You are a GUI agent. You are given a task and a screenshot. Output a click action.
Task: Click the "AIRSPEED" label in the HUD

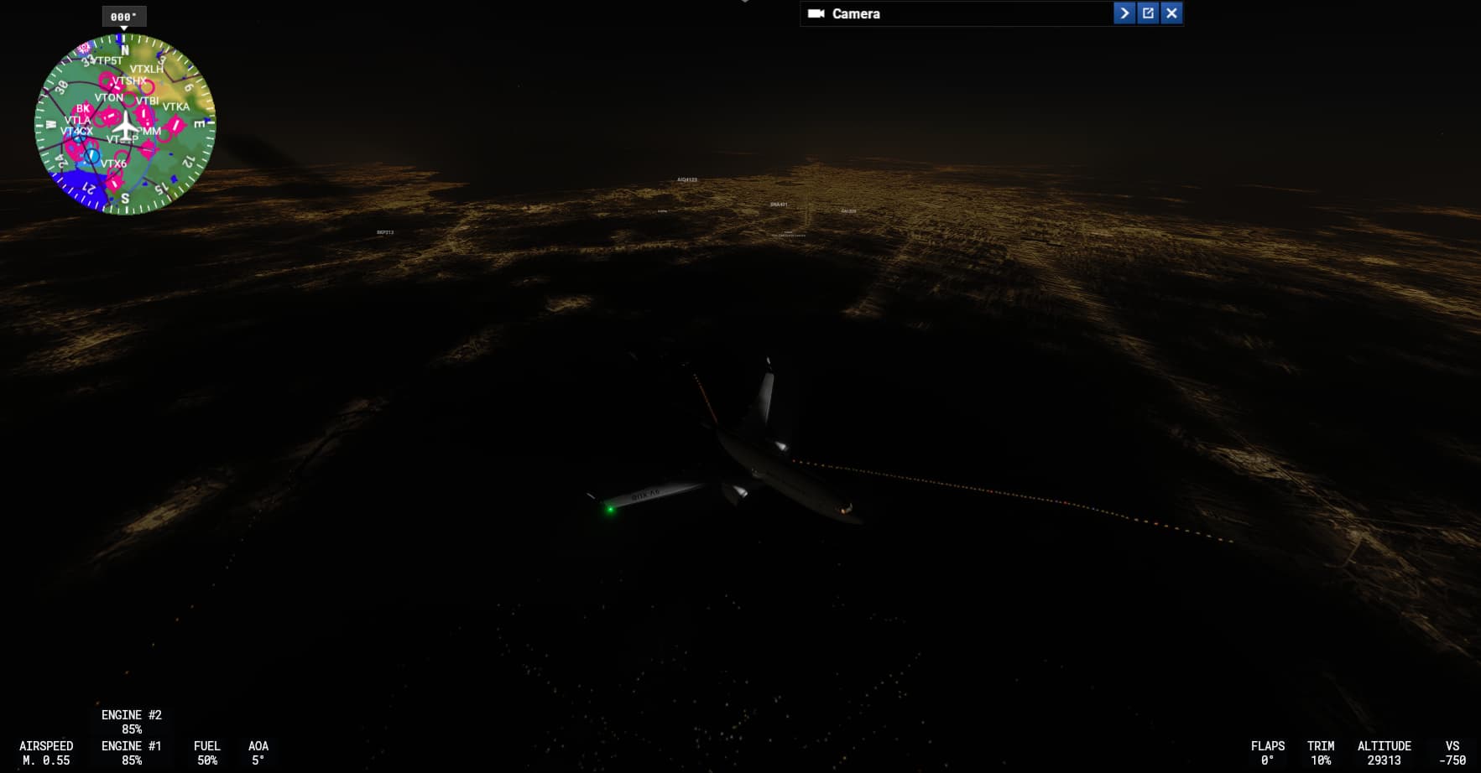click(46, 745)
